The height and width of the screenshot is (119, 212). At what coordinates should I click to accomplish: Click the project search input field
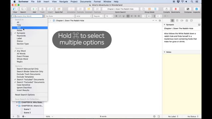pos(27,16)
